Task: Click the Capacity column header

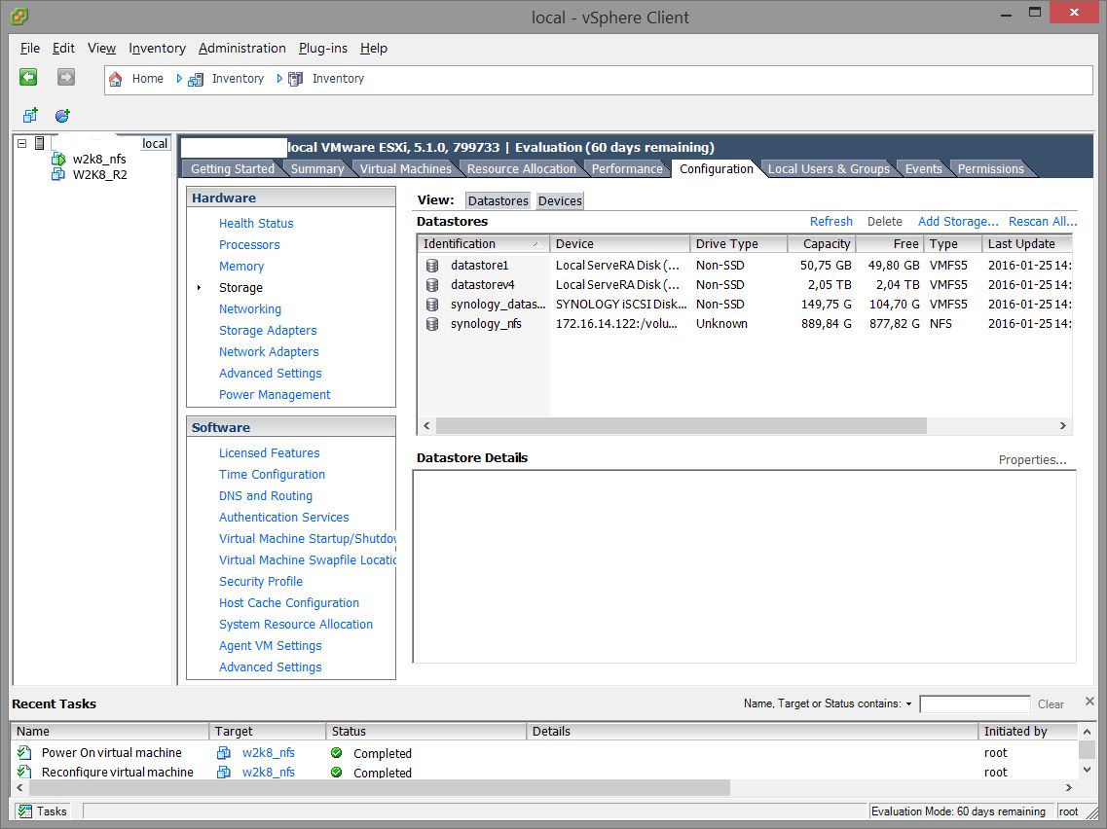Action: (822, 244)
